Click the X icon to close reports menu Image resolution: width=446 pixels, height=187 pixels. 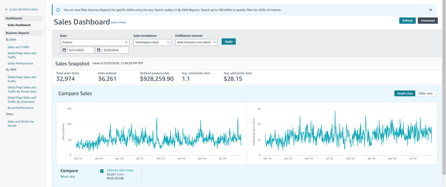(6, 9)
